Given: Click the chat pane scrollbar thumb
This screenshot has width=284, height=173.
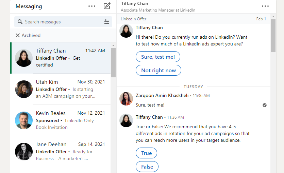Looking at the screenshot, I should (273, 35).
